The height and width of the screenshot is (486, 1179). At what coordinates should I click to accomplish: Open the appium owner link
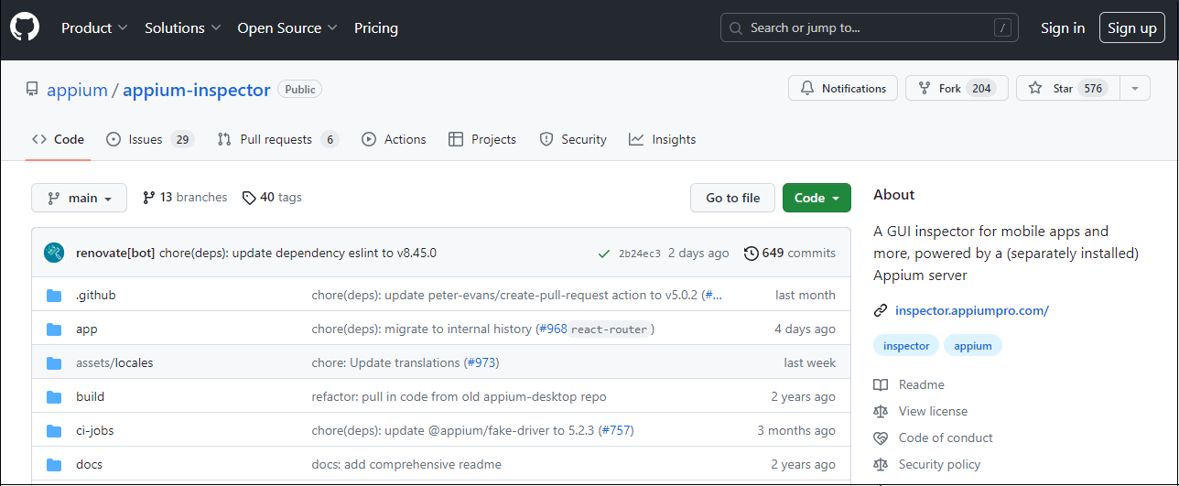click(77, 90)
